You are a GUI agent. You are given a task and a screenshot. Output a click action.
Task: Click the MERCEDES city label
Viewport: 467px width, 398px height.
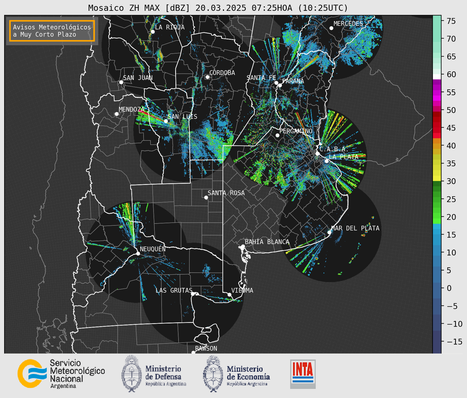[x=348, y=24]
